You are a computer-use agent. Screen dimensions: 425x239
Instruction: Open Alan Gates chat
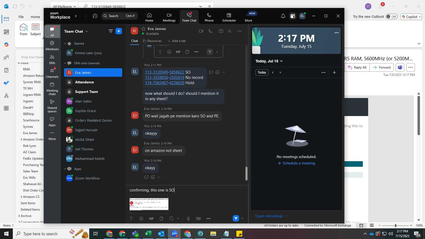click(x=93, y=101)
